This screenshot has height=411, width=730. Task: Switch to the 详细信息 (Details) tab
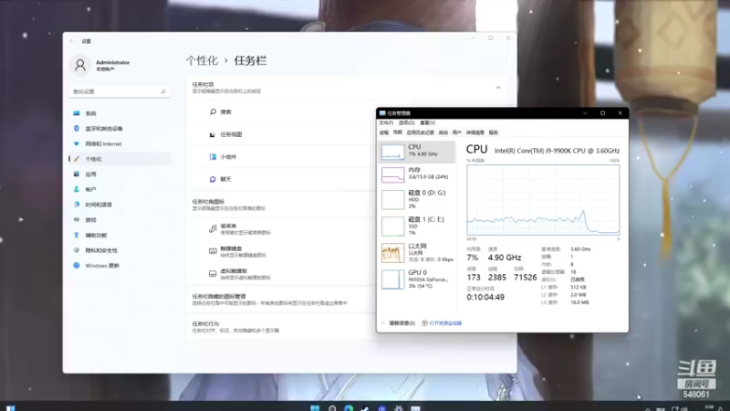[x=474, y=132]
